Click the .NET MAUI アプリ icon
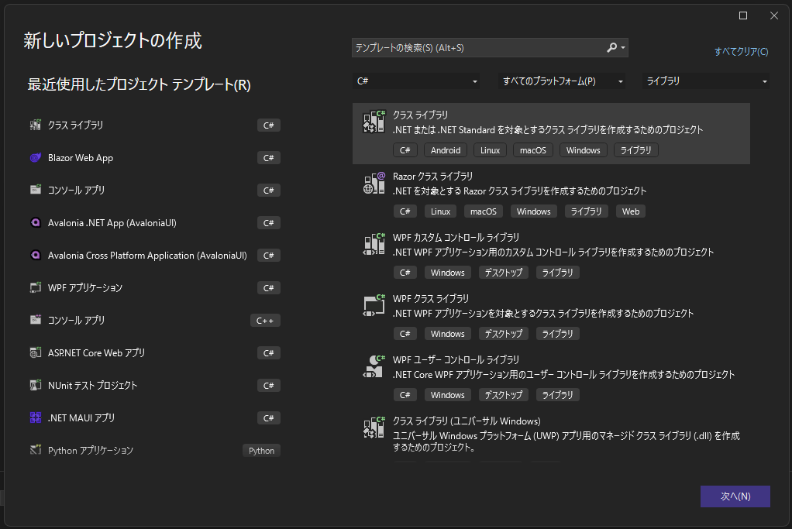This screenshot has width=792, height=529. point(35,417)
